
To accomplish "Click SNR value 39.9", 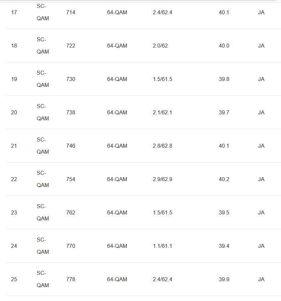I will pos(224,280).
